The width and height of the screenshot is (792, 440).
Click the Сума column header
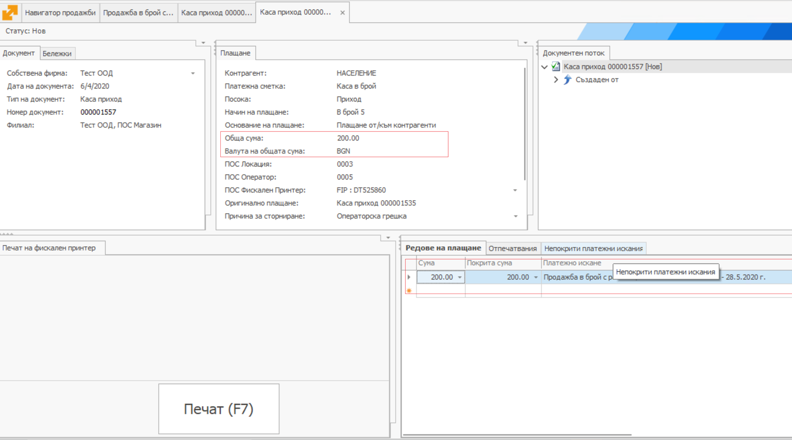tap(441, 263)
